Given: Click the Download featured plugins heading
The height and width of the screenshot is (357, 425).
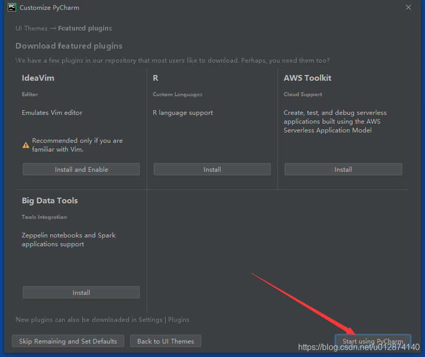Looking at the screenshot, I should [69, 46].
